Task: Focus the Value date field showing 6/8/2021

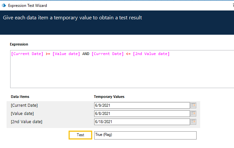Action: [142, 114]
